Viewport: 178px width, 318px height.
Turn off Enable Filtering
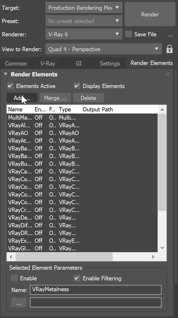[77, 278]
